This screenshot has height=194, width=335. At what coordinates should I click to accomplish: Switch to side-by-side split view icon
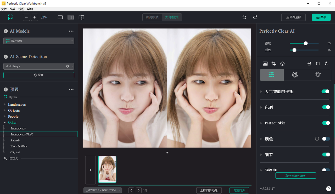(x=71, y=17)
